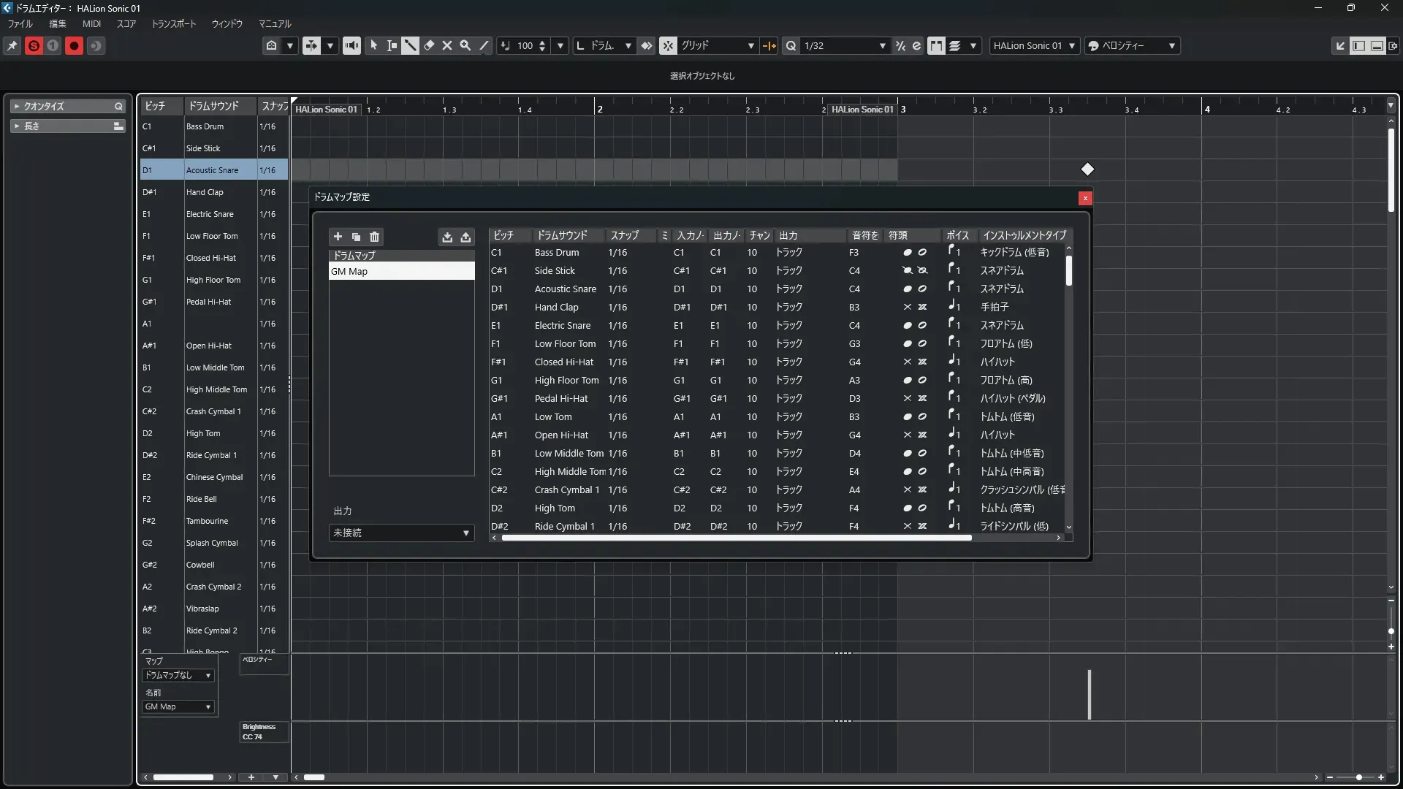Select the Zoom magnifier tool
The width and height of the screenshot is (1403, 789).
point(465,45)
